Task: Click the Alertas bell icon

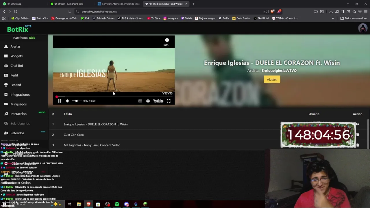Action: point(6,46)
